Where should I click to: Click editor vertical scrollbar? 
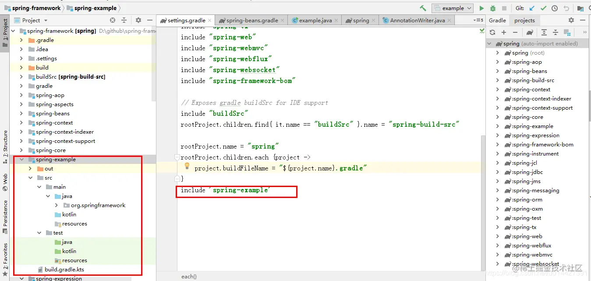point(483,203)
